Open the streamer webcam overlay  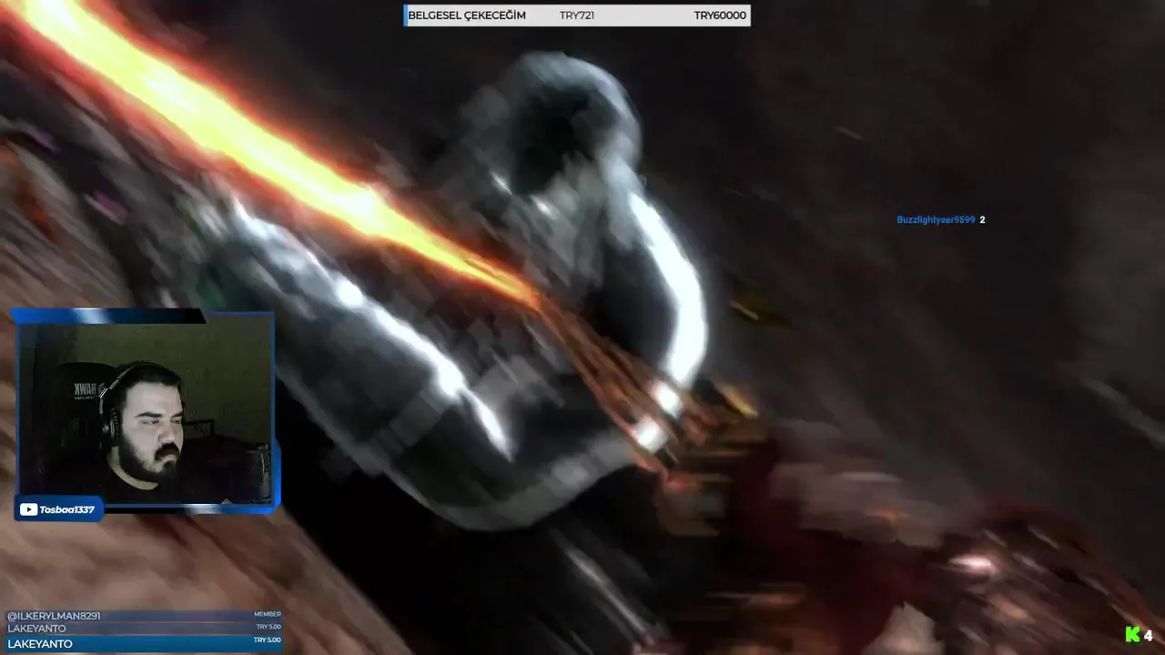click(x=145, y=408)
